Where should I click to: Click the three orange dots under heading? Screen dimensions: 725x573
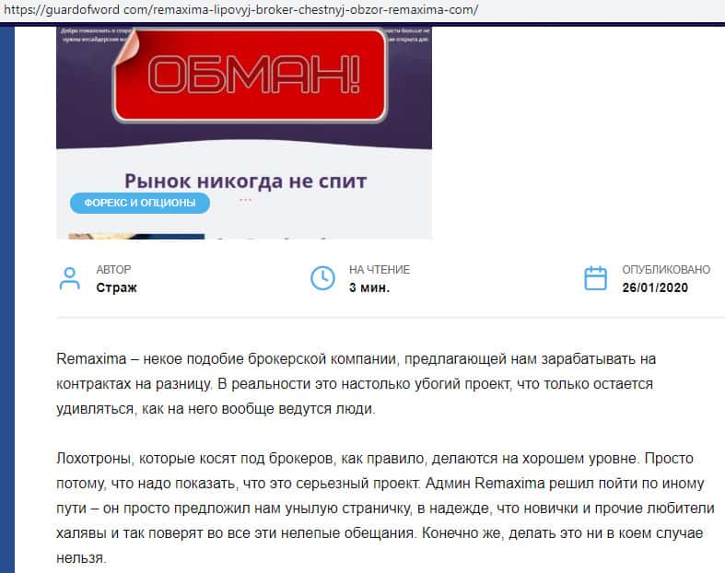pyautogui.click(x=246, y=200)
